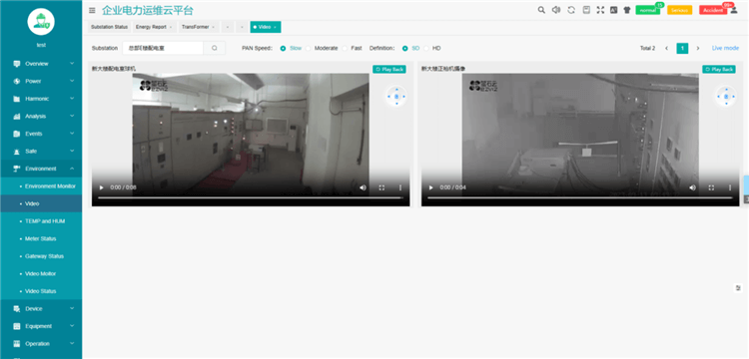The height and width of the screenshot is (359, 749).
Task: Mute the left camera video
Action: coord(364,187)
